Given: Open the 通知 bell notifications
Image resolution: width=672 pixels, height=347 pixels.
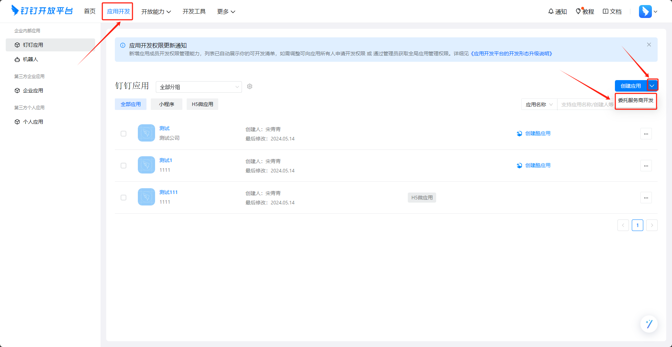Looking at the screenshot, I should (557, 11).
